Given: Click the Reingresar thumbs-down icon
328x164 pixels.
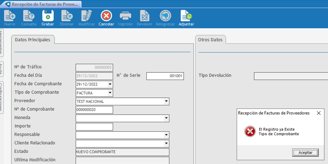Looking at the screenshot, I should pyautogui.click(x=165, y=16).
